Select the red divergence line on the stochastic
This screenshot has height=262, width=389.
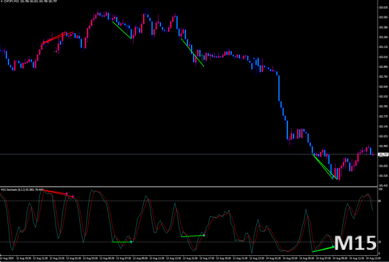(x=58, y=194)
